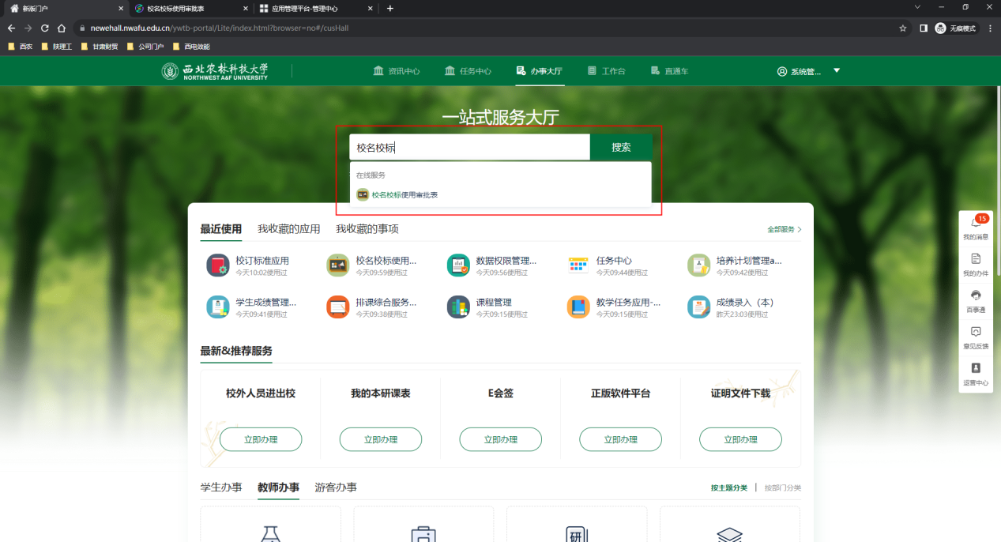This screenshot has width=1001, height=542.
Task: Open 运营中心 icon in right sidebar
Action: point(975,368)
